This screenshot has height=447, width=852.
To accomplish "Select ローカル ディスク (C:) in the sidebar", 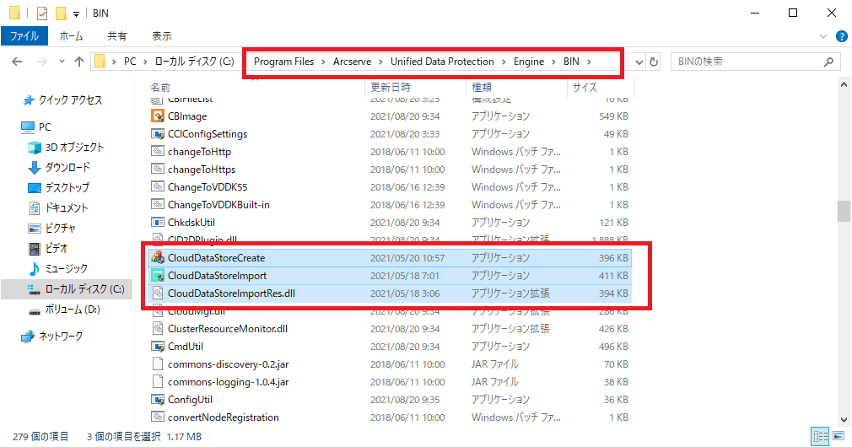I will click(67, 289).
